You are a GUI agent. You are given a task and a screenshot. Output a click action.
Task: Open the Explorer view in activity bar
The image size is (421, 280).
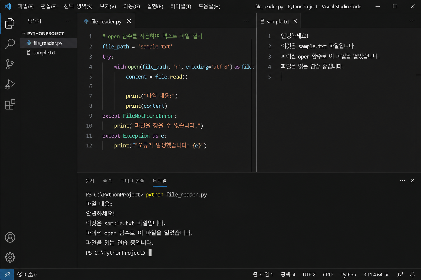point(10,24)
